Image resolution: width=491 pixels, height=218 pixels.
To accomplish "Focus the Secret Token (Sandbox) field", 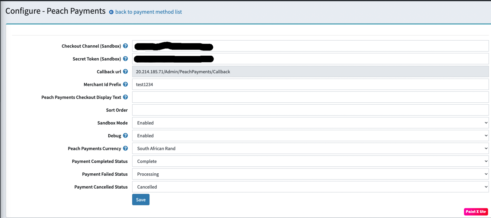I will pos(310,59).
